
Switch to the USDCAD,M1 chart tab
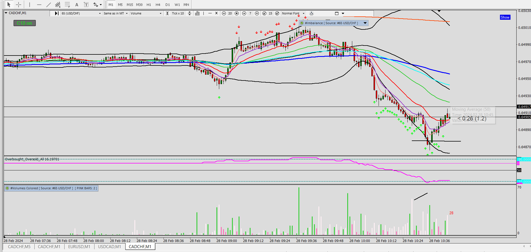click(x=109, y=246)
